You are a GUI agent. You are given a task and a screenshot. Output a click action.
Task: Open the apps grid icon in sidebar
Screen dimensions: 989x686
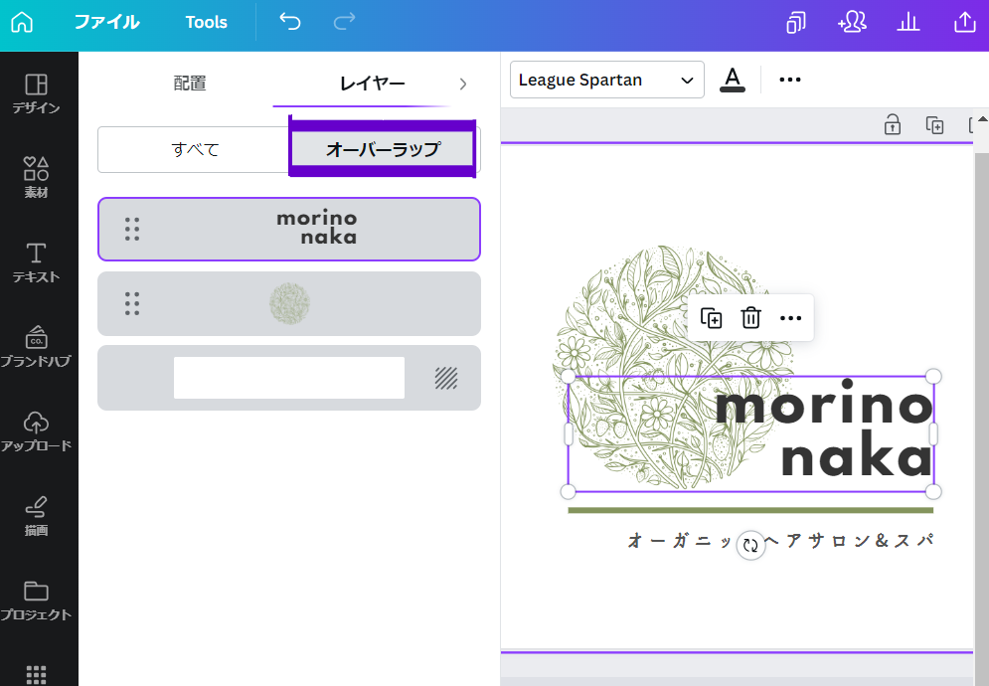36,674
